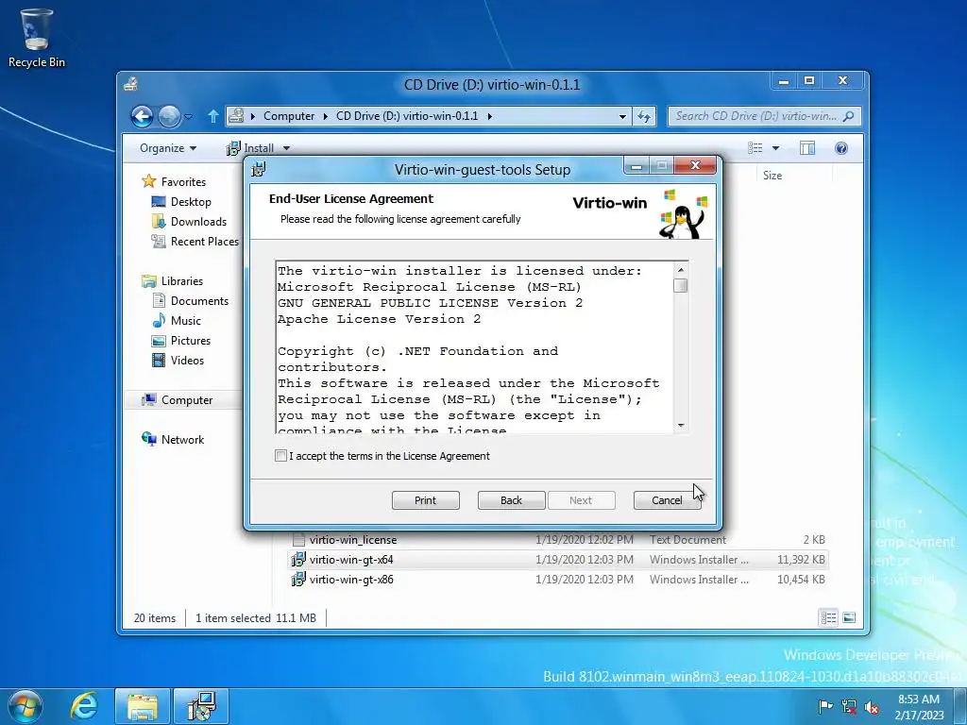Click the muted volume tray icon
The width and height of the screenshot is (967, 725).
(872, 706)
